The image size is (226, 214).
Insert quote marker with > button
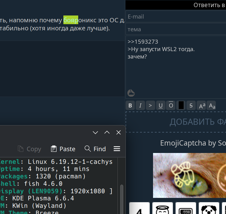[151, 105]
